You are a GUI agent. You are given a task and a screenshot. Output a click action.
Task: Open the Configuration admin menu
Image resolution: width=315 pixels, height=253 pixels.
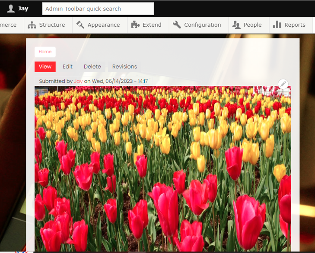[x=199, y=25]
